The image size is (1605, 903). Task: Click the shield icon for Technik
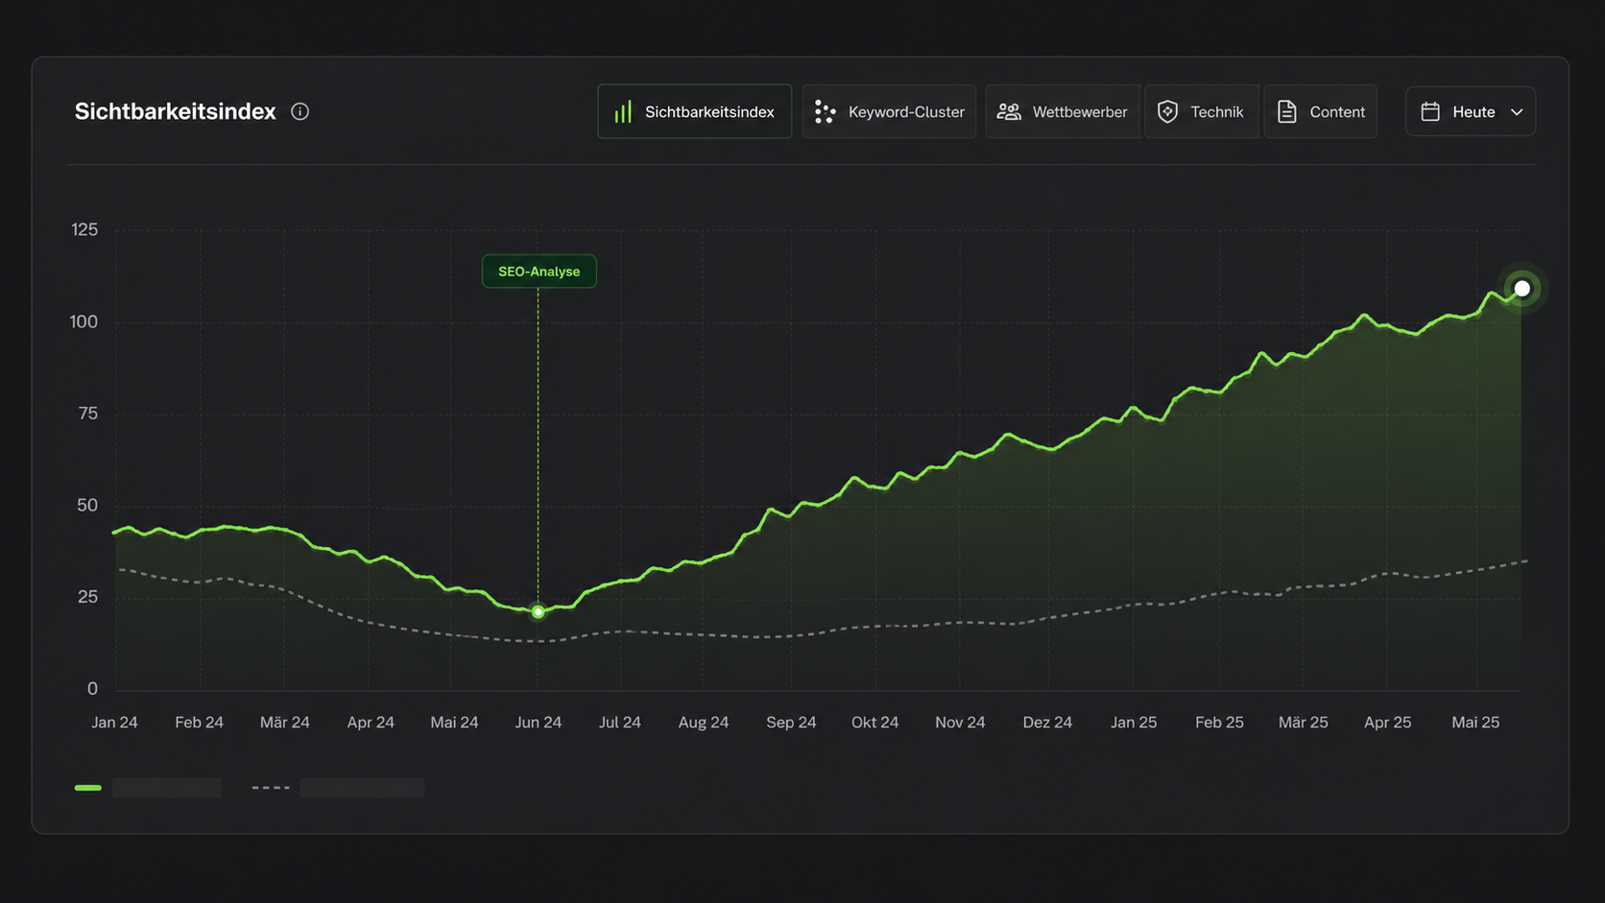[x=1167, y=112]
